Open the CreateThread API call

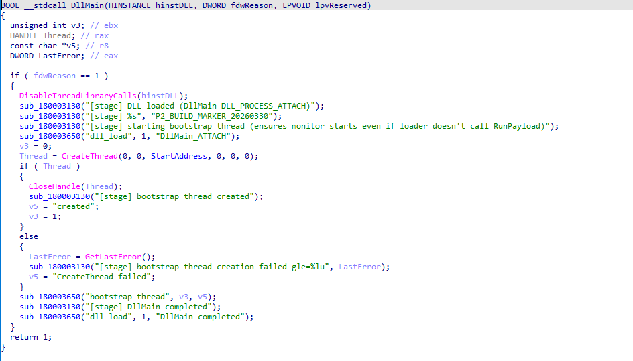[90, 156]
